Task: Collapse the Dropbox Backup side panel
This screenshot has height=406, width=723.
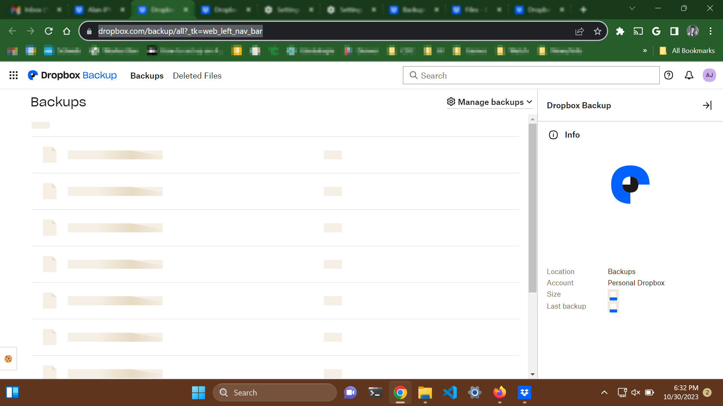Action: [x=707, y=105]
